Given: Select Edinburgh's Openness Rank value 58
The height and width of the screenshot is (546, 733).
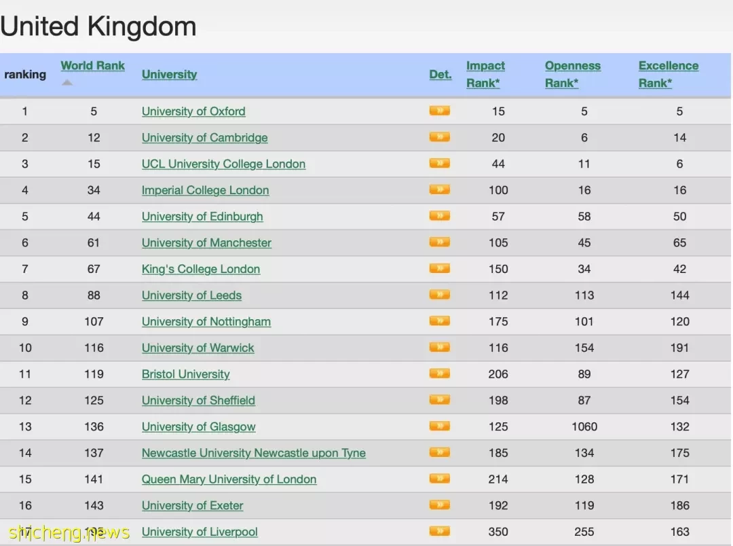Looking at the screenshot, I should click(x=584, y=216).
